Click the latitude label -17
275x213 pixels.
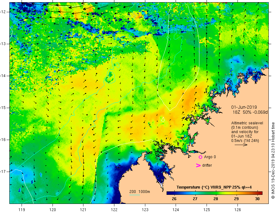pyautogui.click(x=3, y=172)
